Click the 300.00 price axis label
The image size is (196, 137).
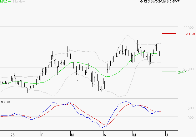188,28
